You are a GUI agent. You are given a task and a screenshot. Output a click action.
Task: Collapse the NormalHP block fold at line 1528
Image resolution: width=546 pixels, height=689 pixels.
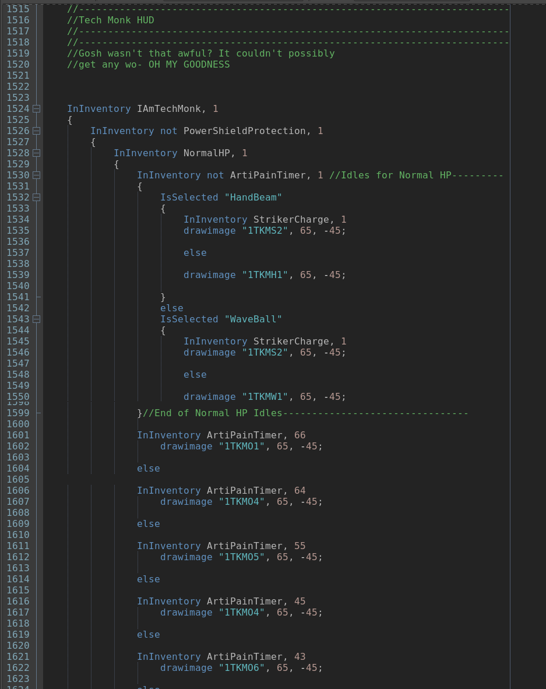click(37, 153)
